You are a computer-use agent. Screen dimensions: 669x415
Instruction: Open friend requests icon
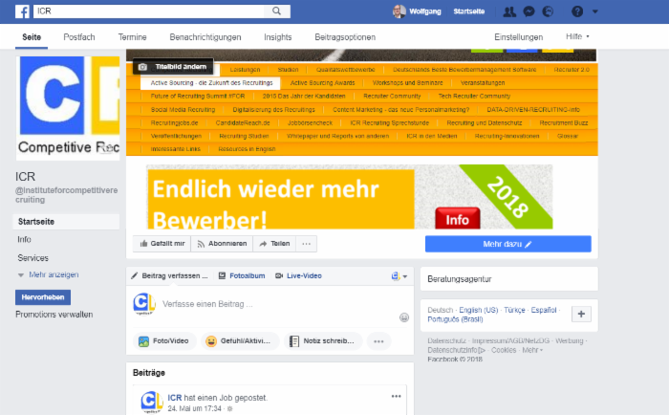[509, 11]
